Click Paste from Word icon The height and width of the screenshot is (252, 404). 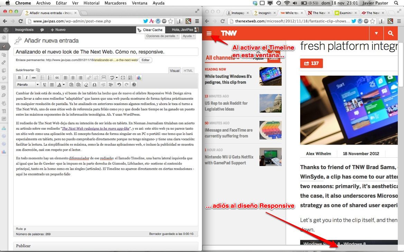(x=79, y=84)
